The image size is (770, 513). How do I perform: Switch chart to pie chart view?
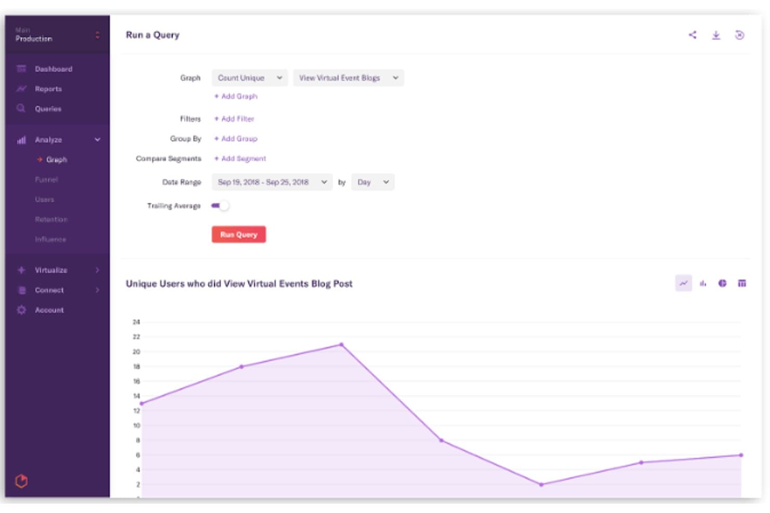(722, 283)
